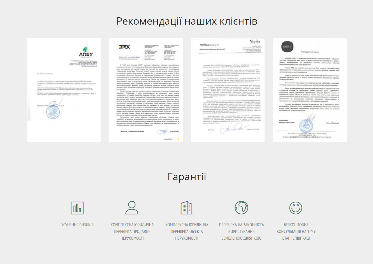373x264 pixels.
Task: Click 'Комплексна юридична перевірка об'єкта нерухомості' label
Action: coord(187,232)
